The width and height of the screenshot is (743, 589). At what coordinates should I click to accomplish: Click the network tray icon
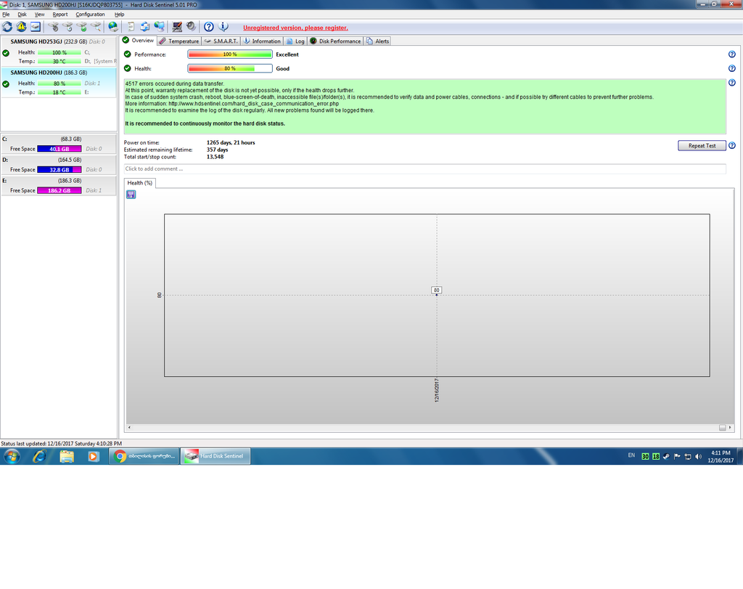pos(688,456)
